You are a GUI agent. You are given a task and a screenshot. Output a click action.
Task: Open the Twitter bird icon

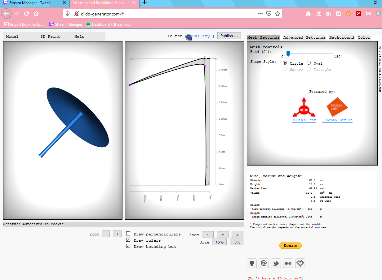tap(276, 263)
